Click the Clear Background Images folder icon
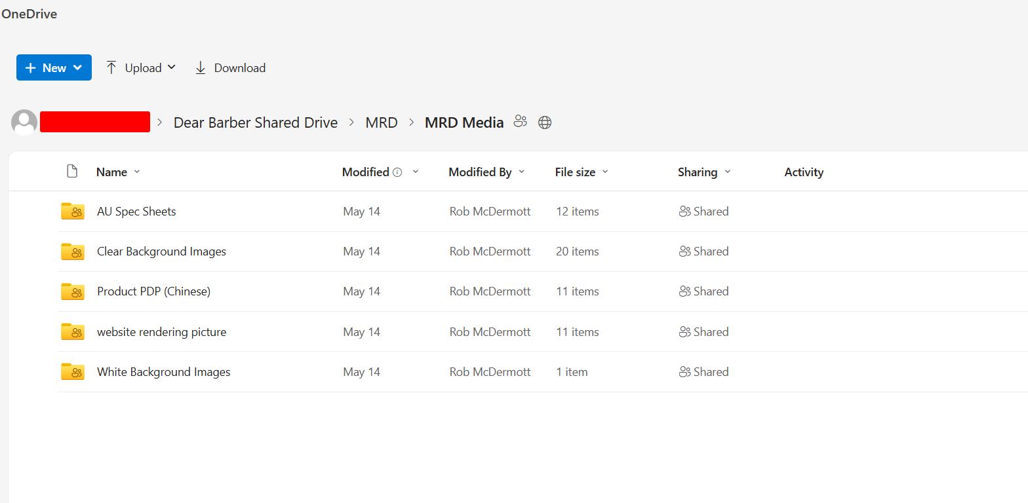Screen dimensions: 1028x503 click(x=73, y=251)
